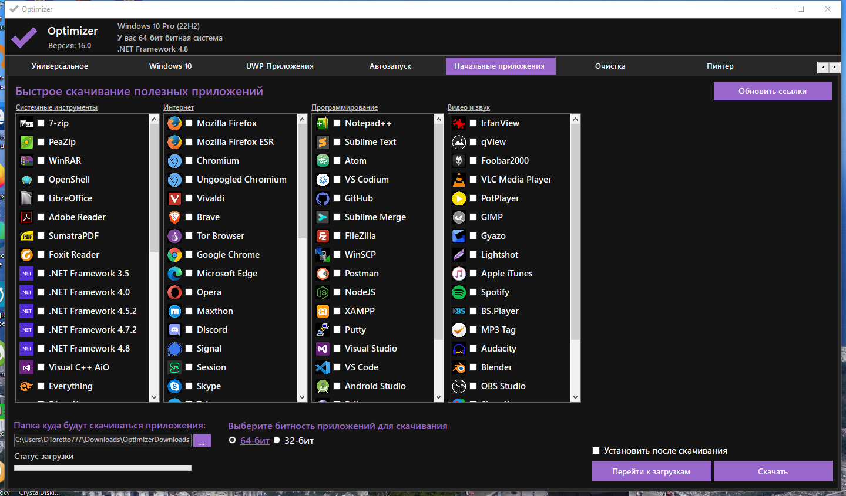Enable install after download checkbox
846x496 pixels.
coord(596,451)
